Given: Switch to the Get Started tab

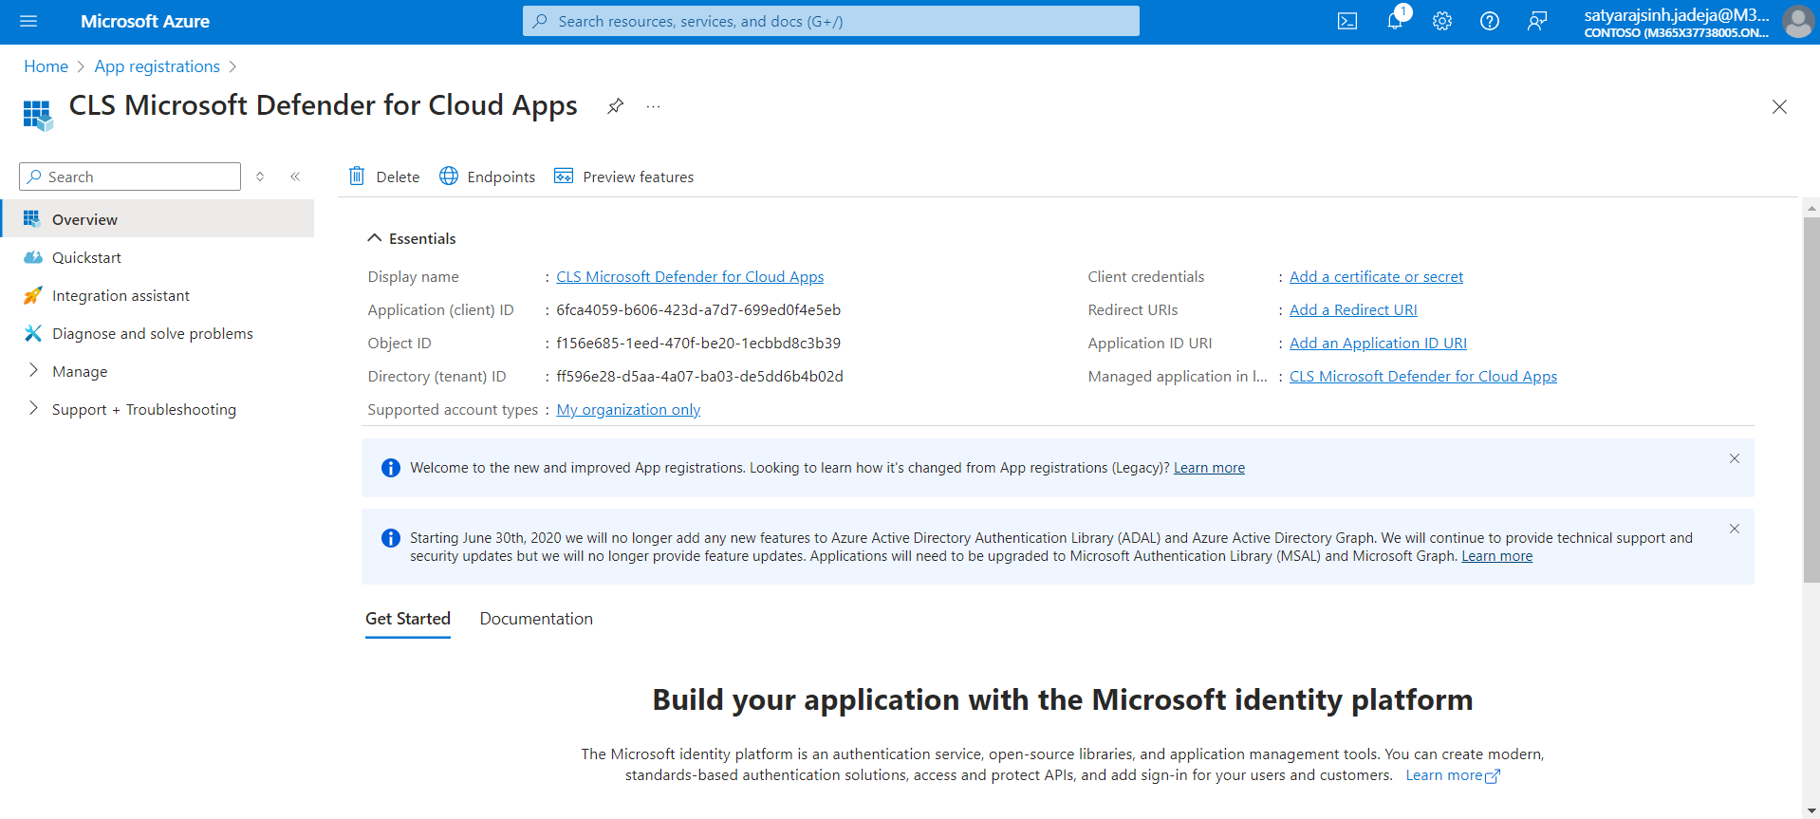Looking at the screenshot, I should 408,619.
